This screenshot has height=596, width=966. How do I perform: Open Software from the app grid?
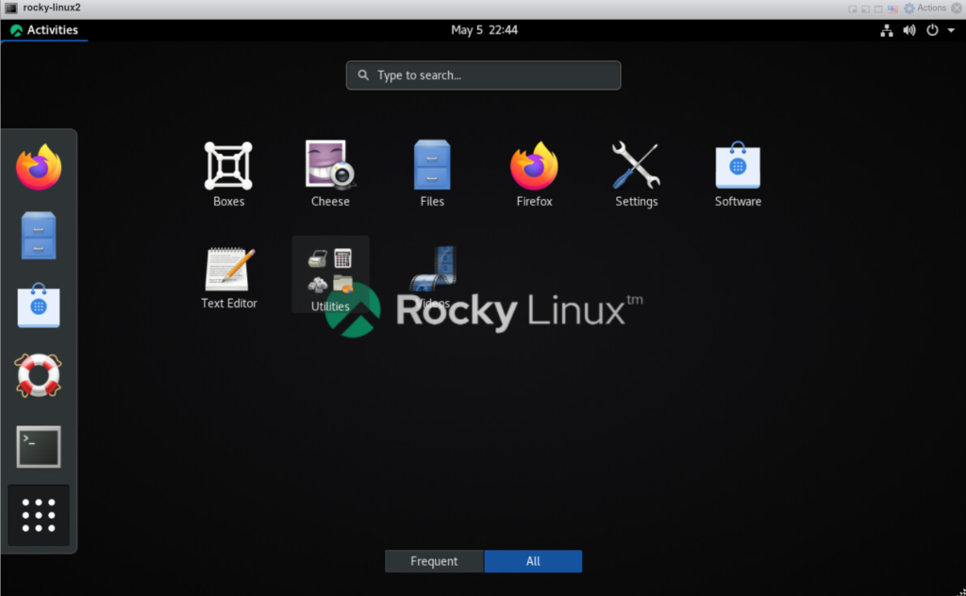(738, 174)
